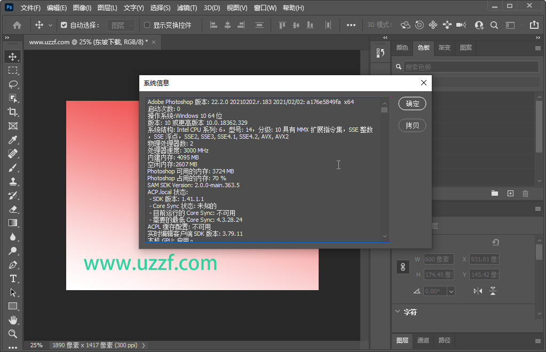Select the Clone Stamp tool
Viewport: 546px width, 352px height.
pyautogui.click(x=12, y=181)
